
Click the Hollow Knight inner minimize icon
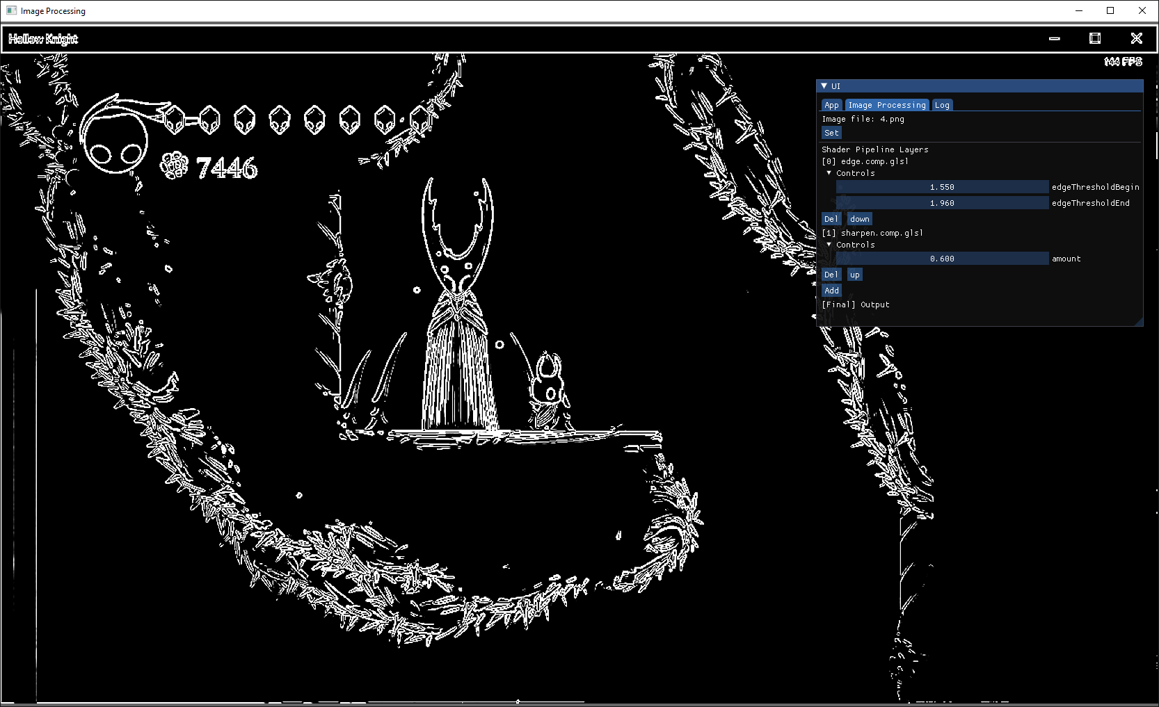(x=1055, y=38)
